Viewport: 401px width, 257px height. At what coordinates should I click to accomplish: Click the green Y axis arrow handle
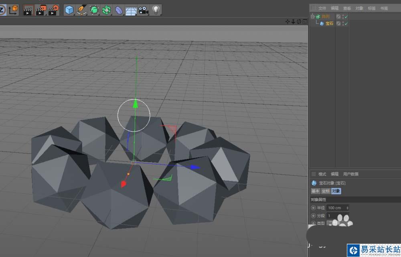[135, 104]
